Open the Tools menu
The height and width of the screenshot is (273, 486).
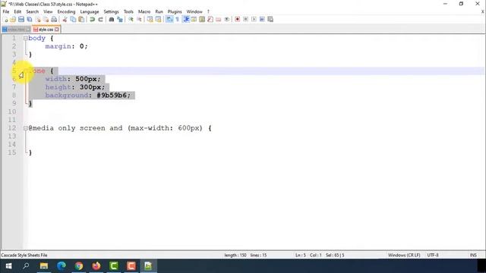click(x=128, y=12)
